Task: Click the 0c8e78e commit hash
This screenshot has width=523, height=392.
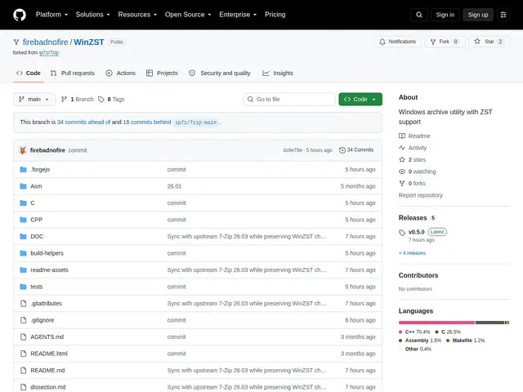Action: 293,150
